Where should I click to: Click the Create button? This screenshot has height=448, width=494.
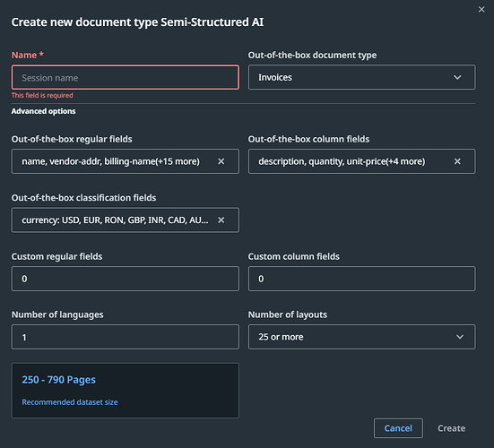point(451,428)
